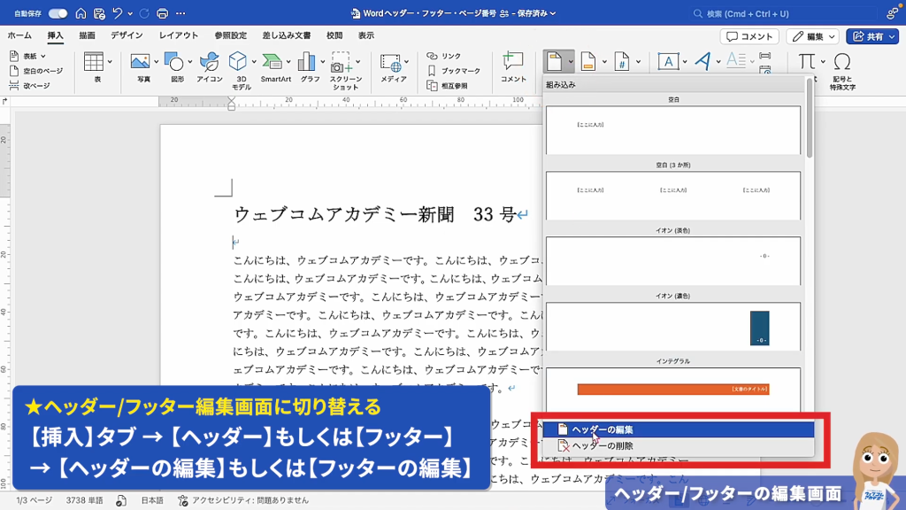Expand the 図形 shapes dropdown arrow
The image size is (906, 510).
tap(188, 62)
